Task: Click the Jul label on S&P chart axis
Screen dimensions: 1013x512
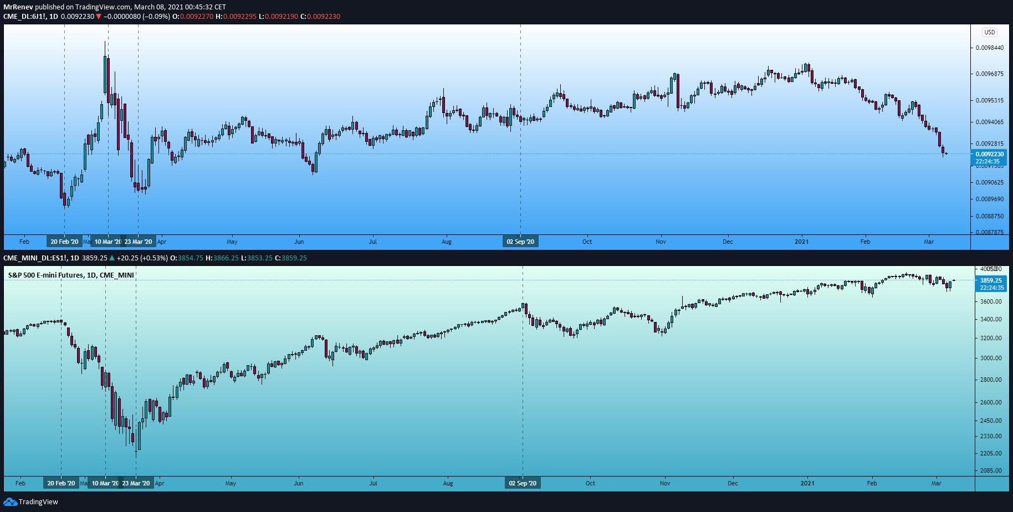Action: pos(373,483)
